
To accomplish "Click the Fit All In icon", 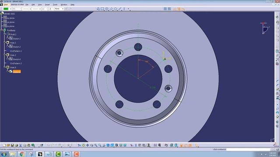I will [84, 145].
